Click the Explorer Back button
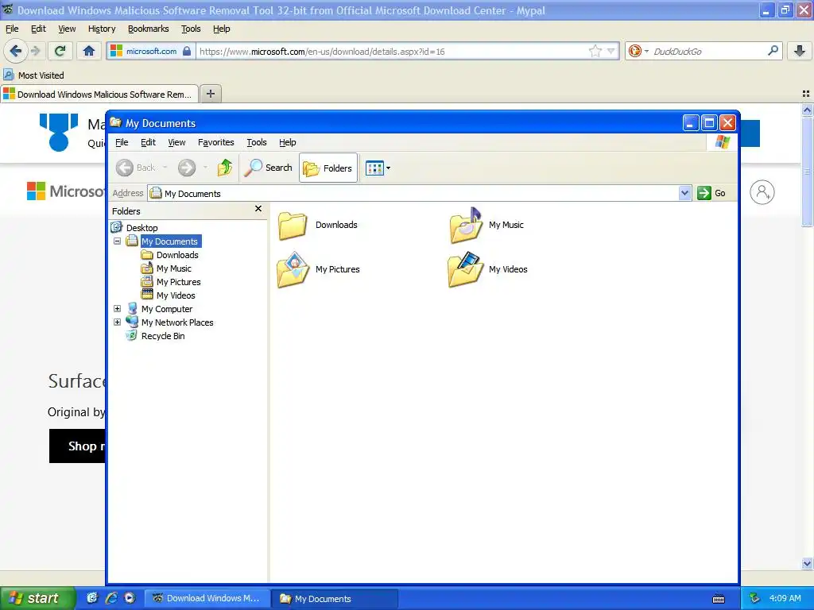Screen dimensions: 814x610 pos(136,168)
